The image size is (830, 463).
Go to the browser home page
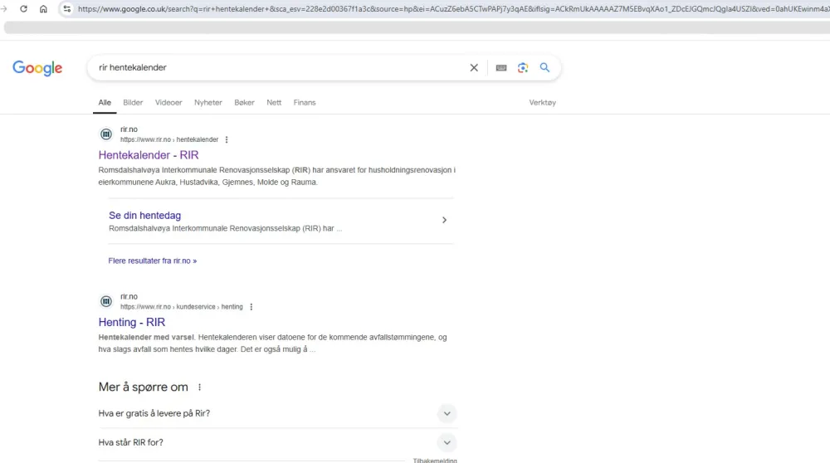[x=43, y=9]
